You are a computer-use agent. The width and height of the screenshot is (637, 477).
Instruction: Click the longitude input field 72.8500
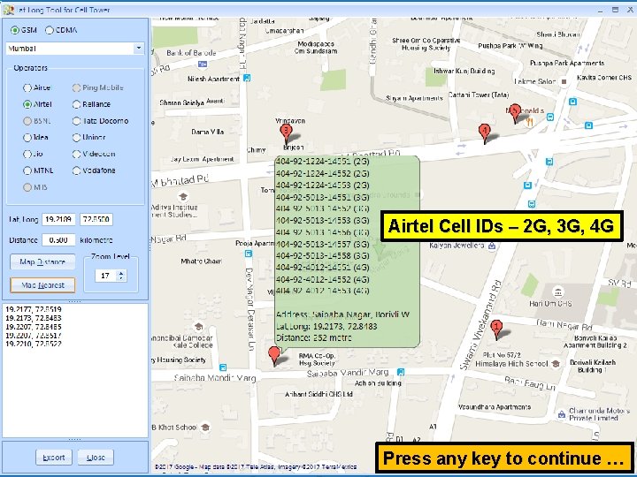point(96,219)
